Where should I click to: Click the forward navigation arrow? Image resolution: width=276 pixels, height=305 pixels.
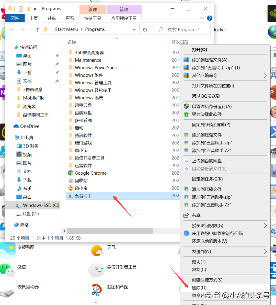coord(22,30)
